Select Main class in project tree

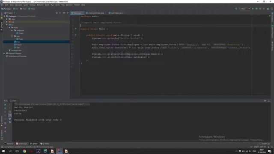click(x=17, y=42)
